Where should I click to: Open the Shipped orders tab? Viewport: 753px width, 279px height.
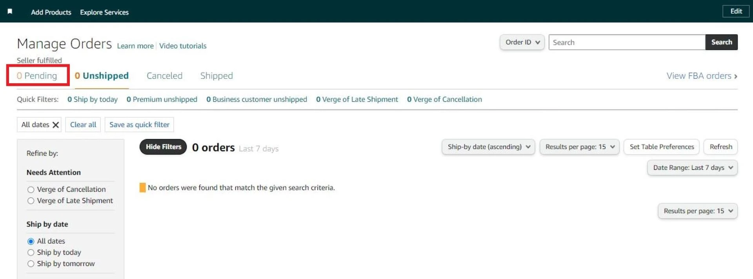coord(216,76)
